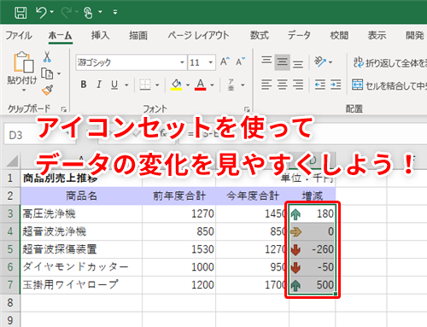Click the Borders icon
Image resolution: width=427 pixels, height=327 pixels.
pos(145,85)
